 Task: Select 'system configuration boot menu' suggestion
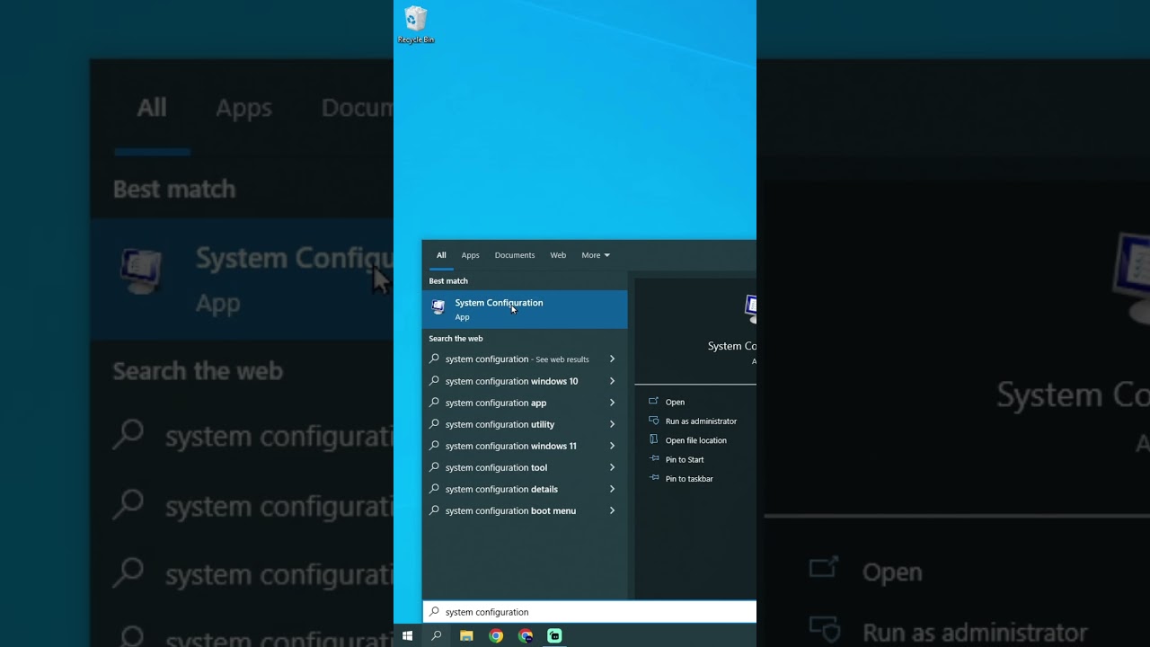tap(525, 510)
